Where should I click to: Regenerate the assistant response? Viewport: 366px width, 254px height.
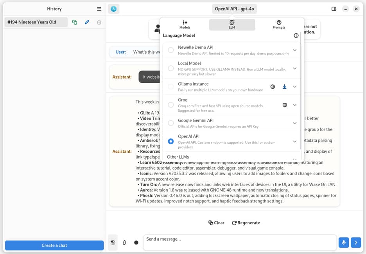pyautogui.click(x=246, y=223)
